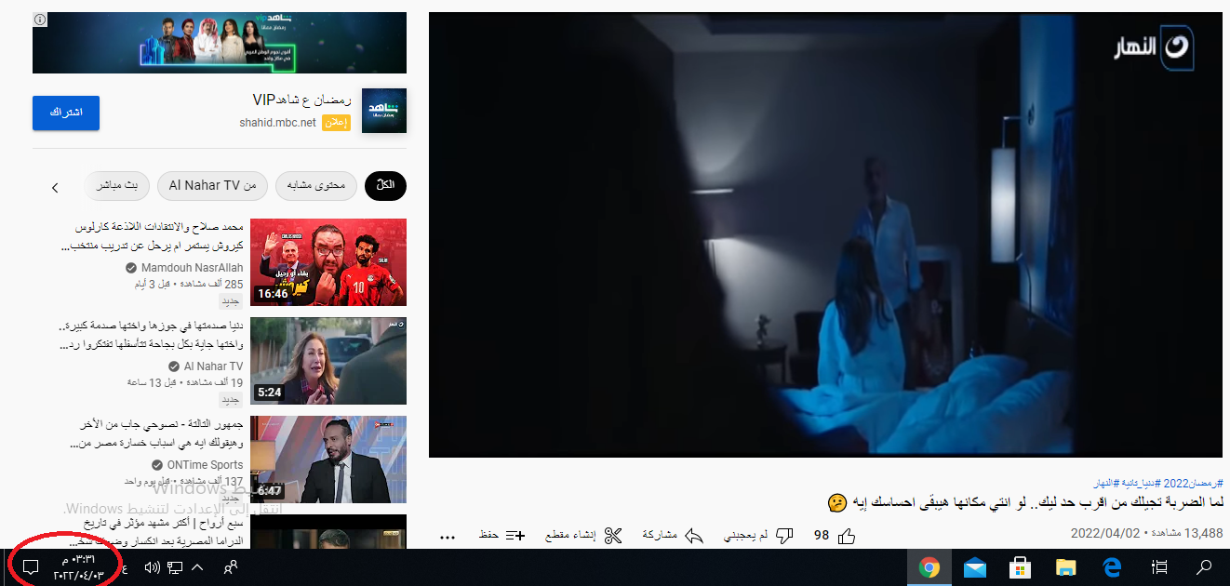Open video titled 'سبع أرواح'

[156, 532]
